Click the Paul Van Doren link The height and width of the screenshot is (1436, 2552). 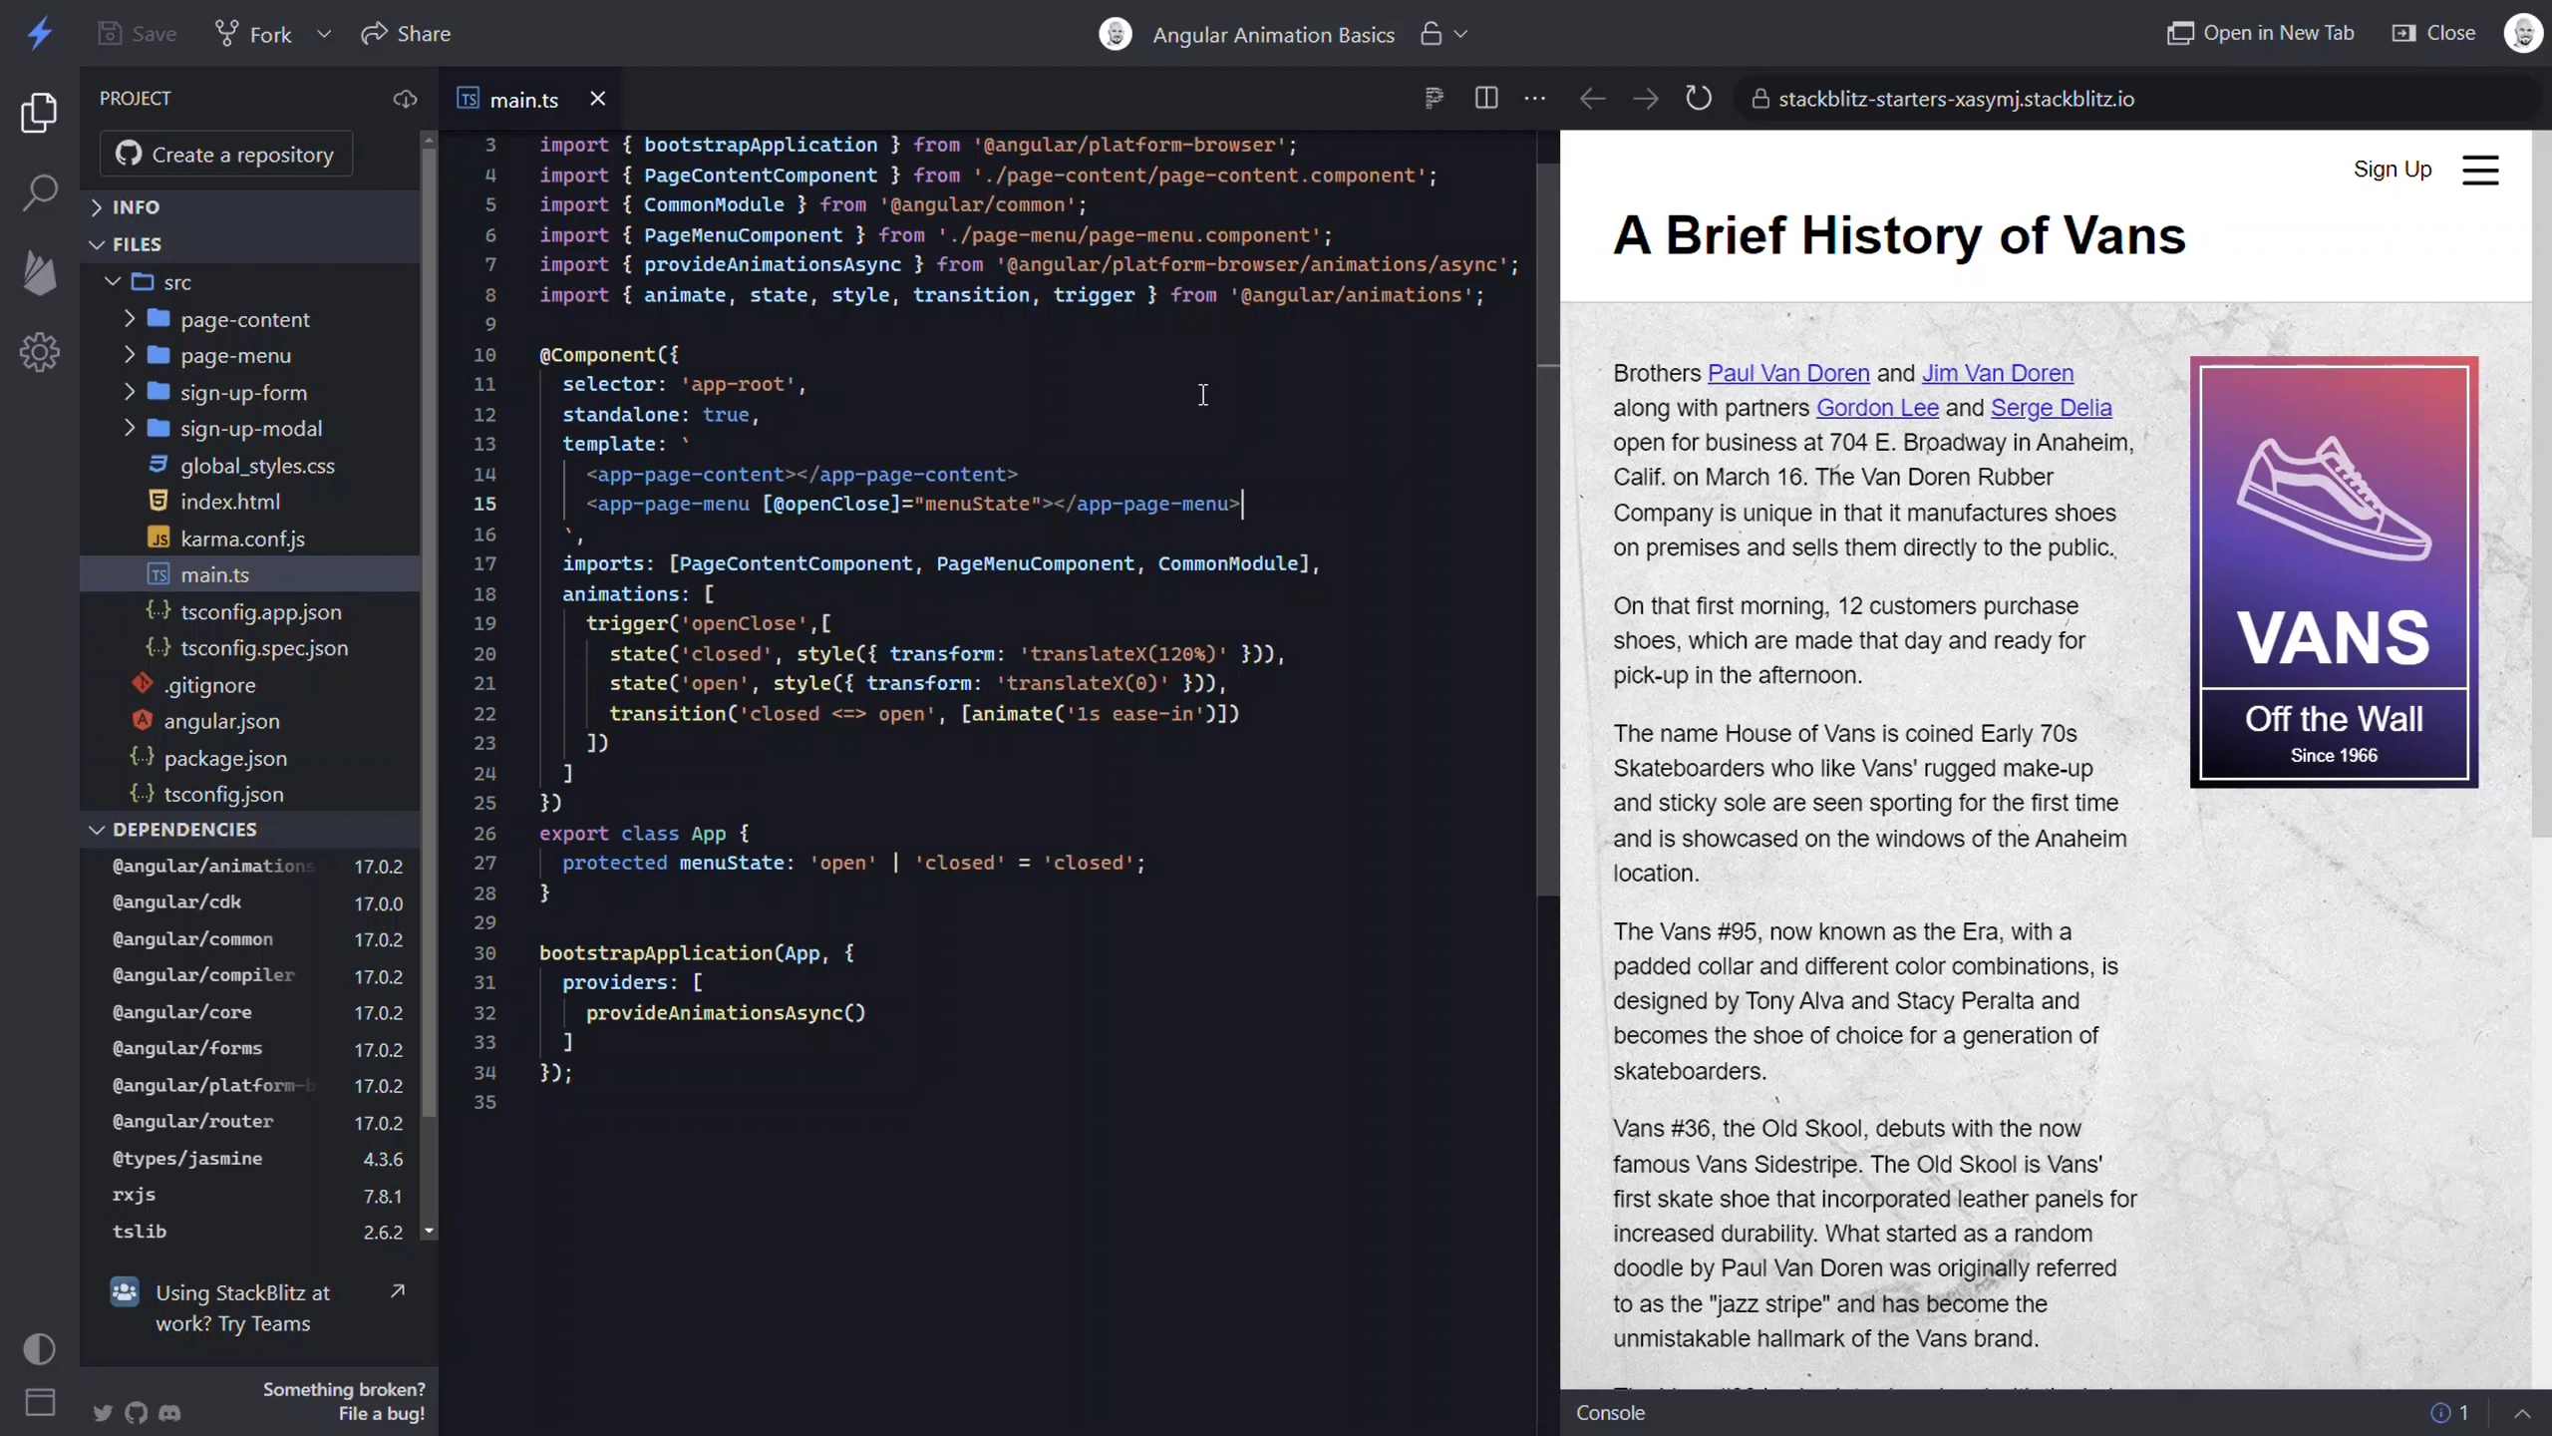(x=1787, y=373)
